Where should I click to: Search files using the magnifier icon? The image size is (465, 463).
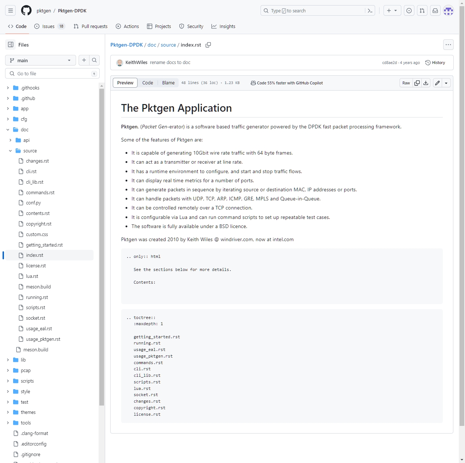coord(94,60)
